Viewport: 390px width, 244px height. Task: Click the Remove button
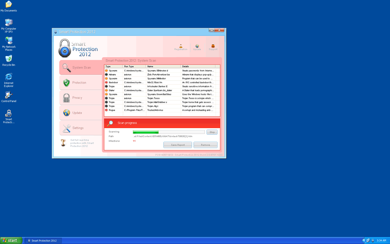pos(205,145)
